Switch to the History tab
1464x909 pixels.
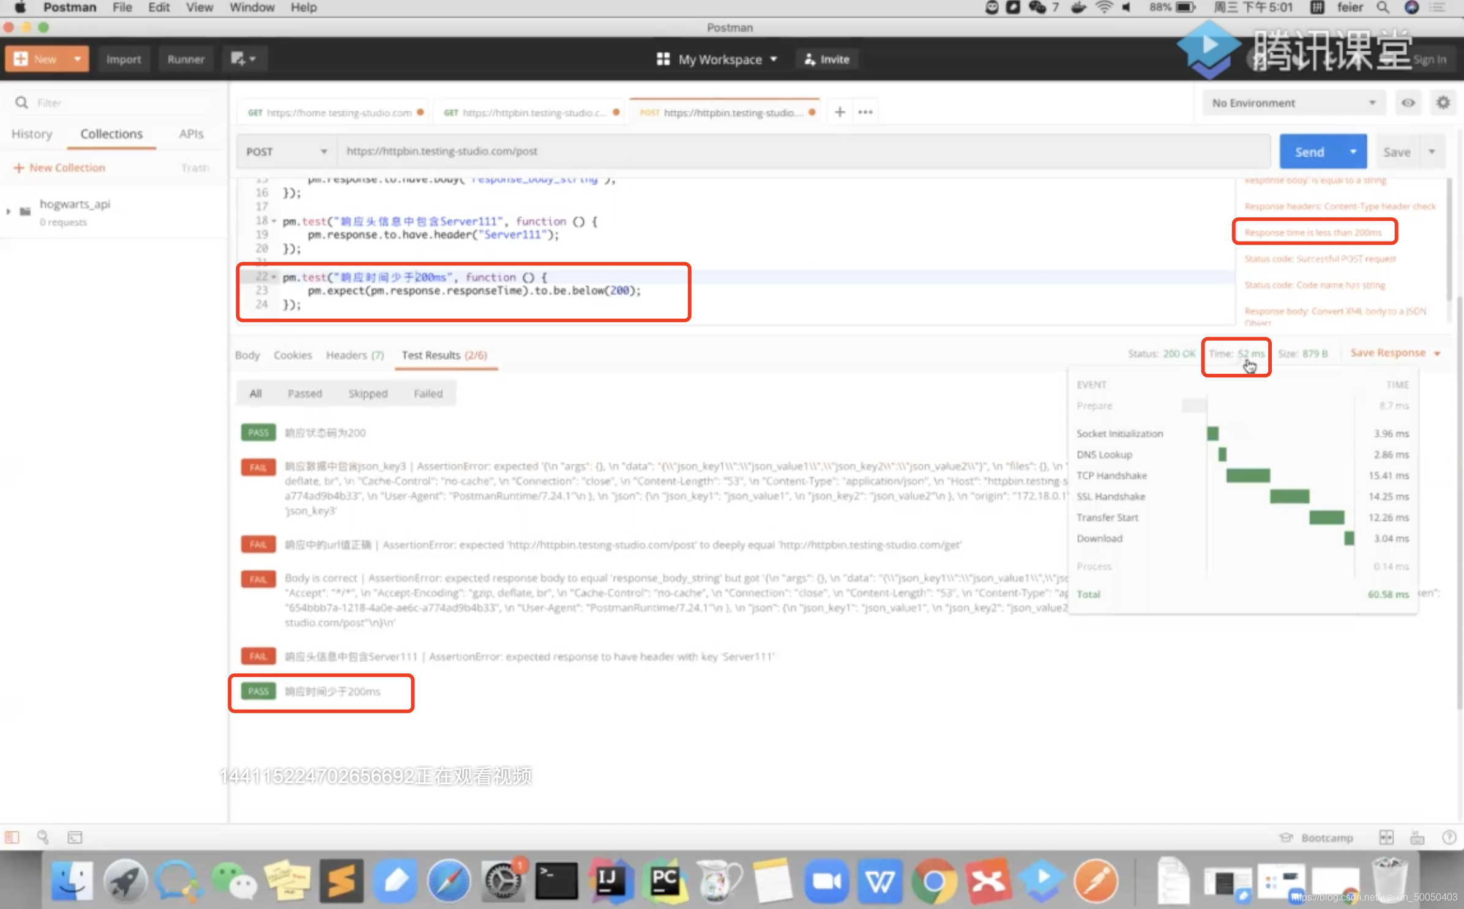tap(32, 134)
